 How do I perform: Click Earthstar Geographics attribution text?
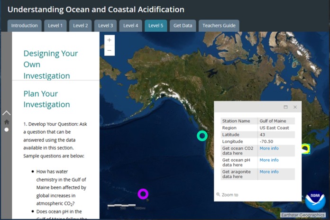tap(302, 215)
